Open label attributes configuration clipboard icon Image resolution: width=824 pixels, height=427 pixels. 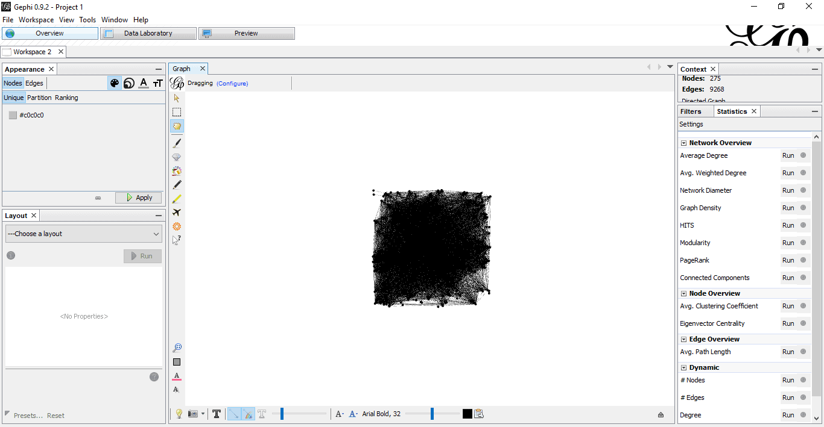[x=479, y=414]
